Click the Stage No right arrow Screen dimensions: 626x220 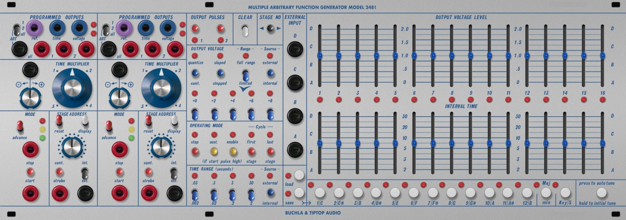[x=279, y=29]
